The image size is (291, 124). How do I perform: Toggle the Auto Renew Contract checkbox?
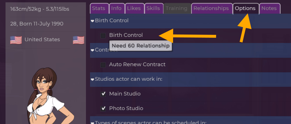coord(103,65)
